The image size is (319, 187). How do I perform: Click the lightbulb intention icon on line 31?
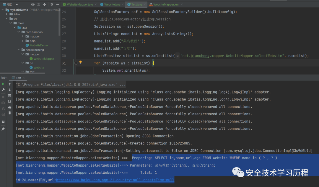coord(81,62)
